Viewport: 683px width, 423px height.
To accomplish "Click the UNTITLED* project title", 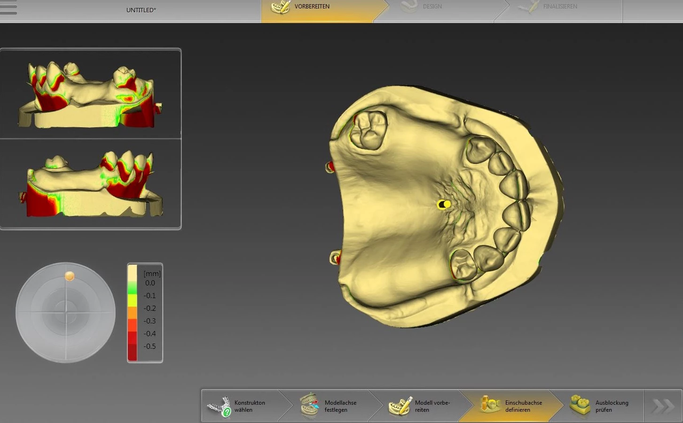I will 141,10.
